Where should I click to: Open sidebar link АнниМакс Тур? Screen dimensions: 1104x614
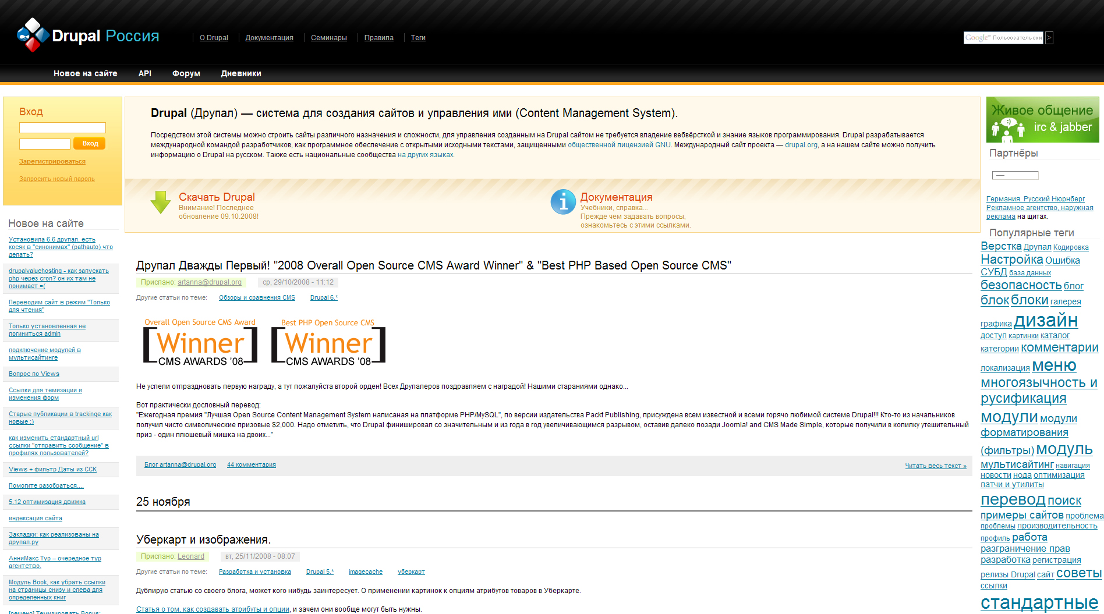tap(55, 562)
